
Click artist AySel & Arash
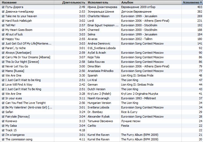tap(97, 53)
